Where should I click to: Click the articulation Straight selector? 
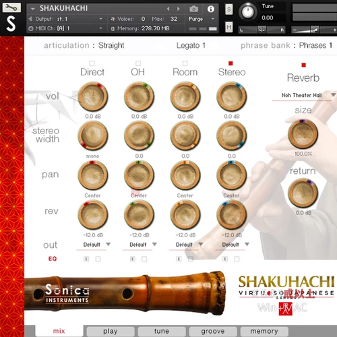click(111, 45)
